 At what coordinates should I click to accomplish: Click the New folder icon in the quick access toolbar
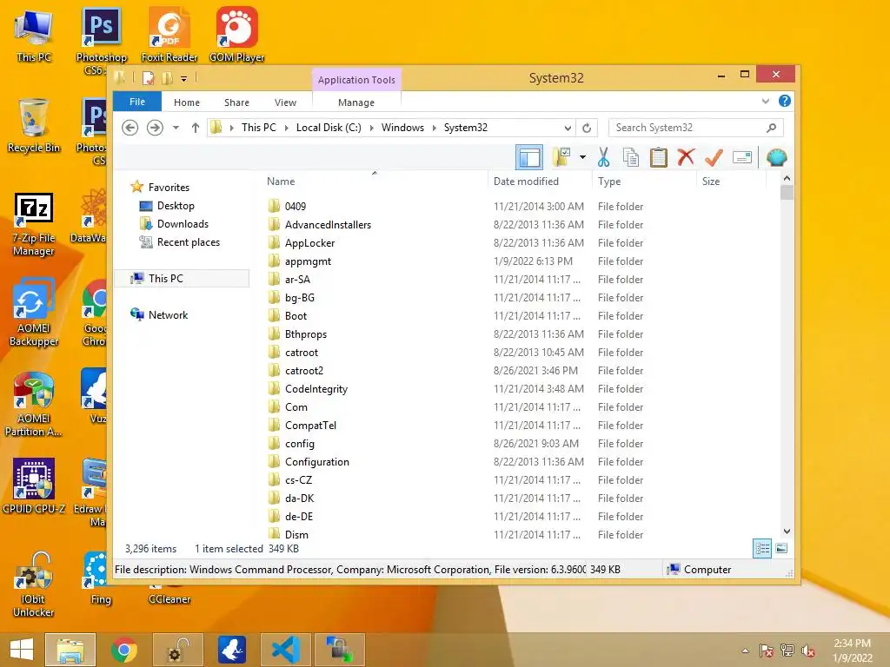pos(167,77)
